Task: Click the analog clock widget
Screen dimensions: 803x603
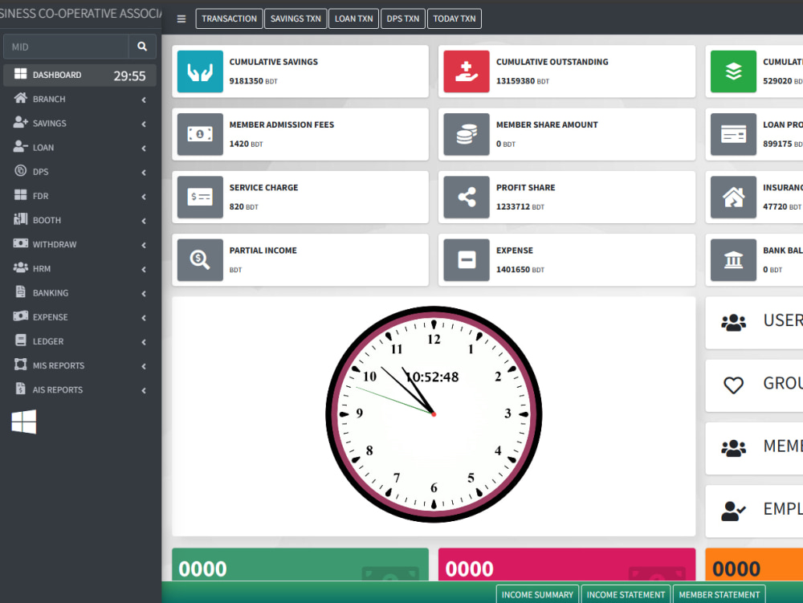Action: [434, 414]
